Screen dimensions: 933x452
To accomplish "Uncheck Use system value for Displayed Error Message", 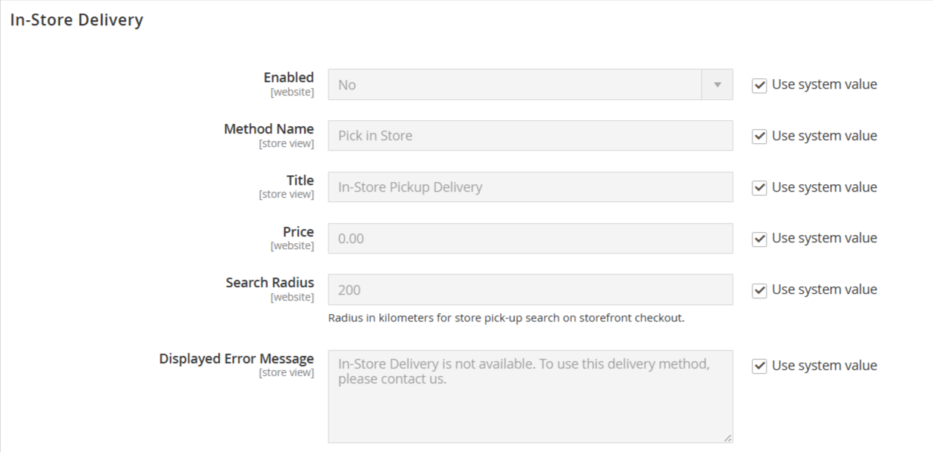I will 759,366.
